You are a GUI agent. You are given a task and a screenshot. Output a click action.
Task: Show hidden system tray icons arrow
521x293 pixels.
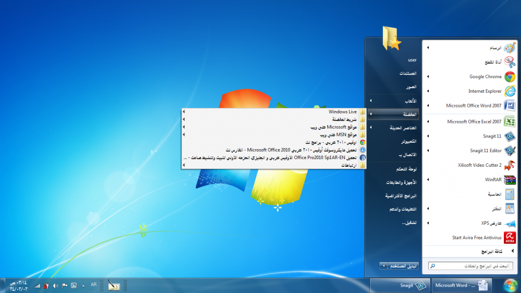(83, 286)
